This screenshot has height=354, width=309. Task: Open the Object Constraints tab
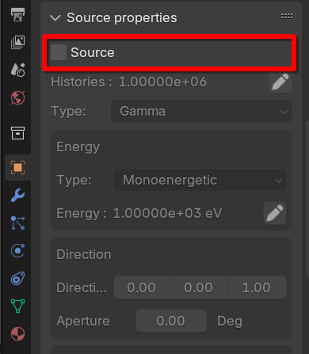click(17, 279)
